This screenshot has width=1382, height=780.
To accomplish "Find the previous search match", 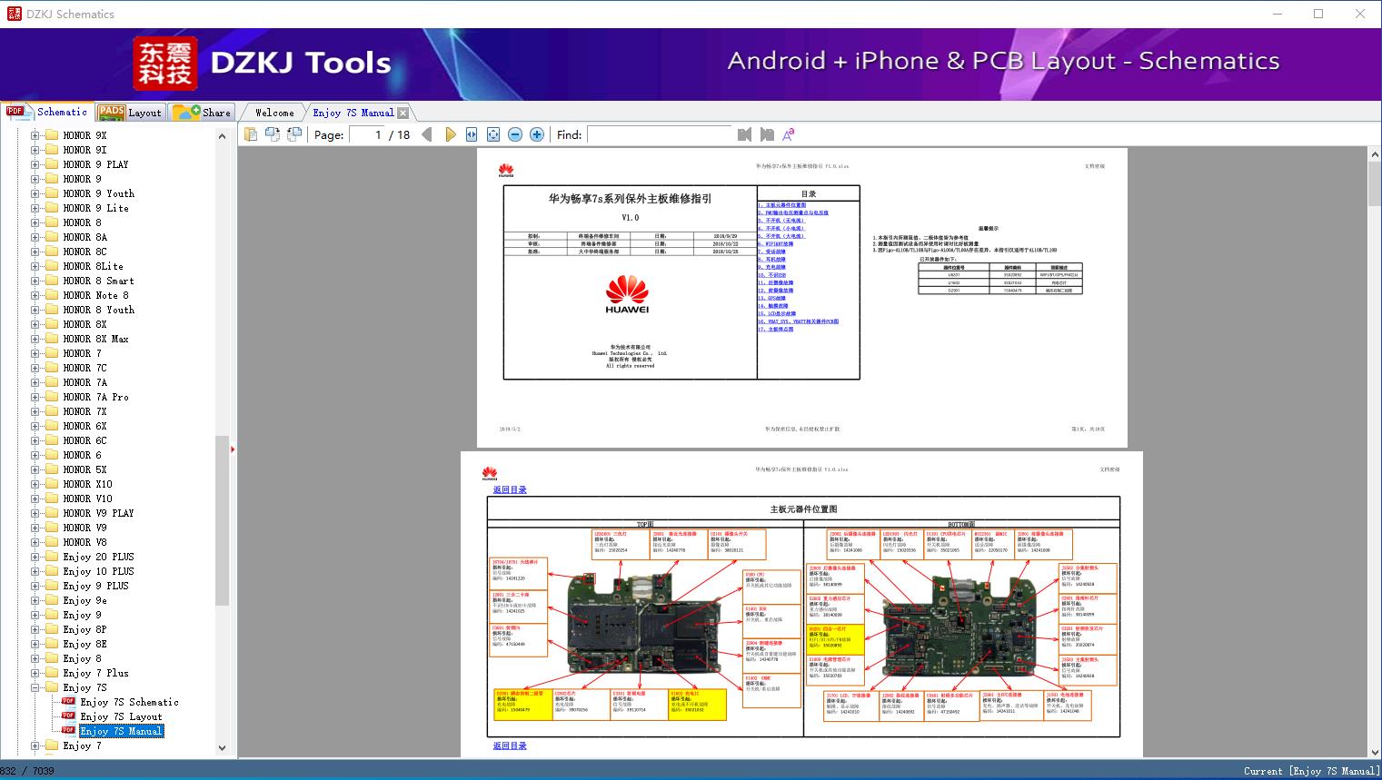I will point(745,134).
